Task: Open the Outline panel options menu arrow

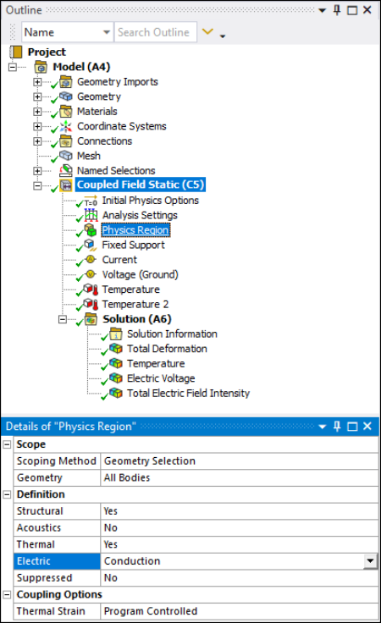Action: click(x=323, y=10)
